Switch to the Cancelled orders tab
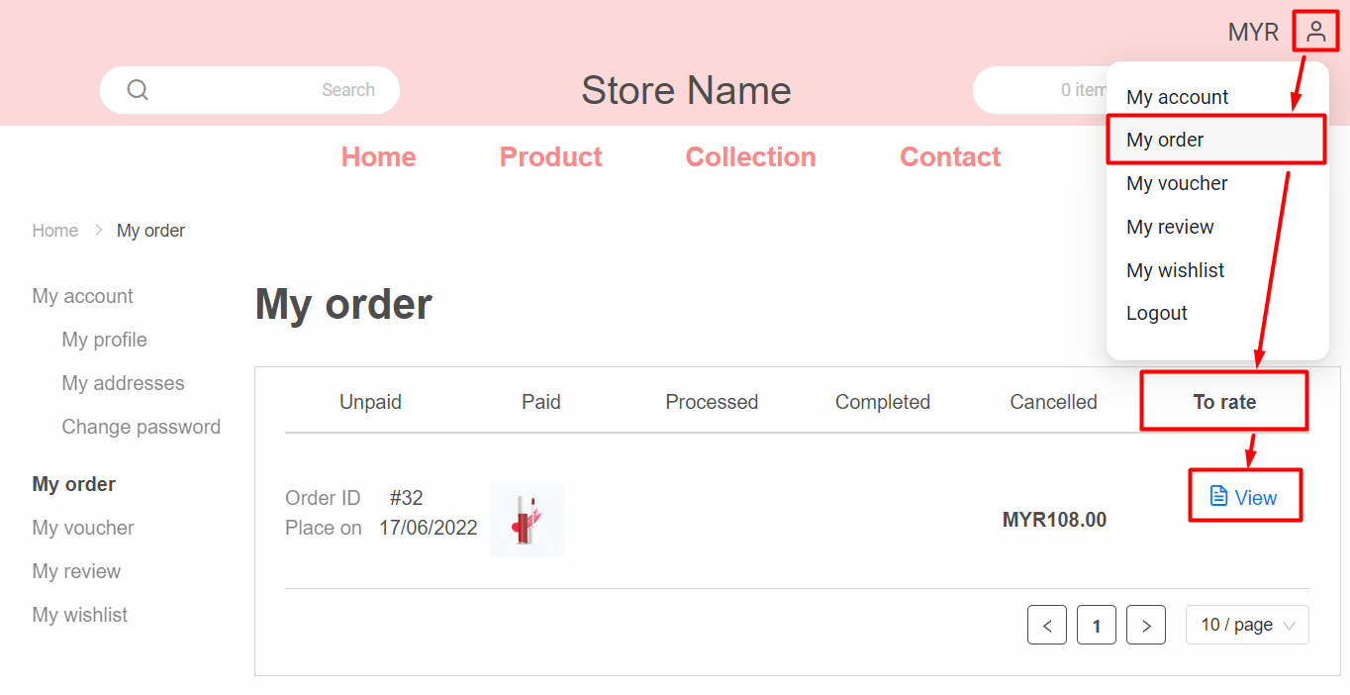The image size is (1350, 695). tap(1053, 402)
